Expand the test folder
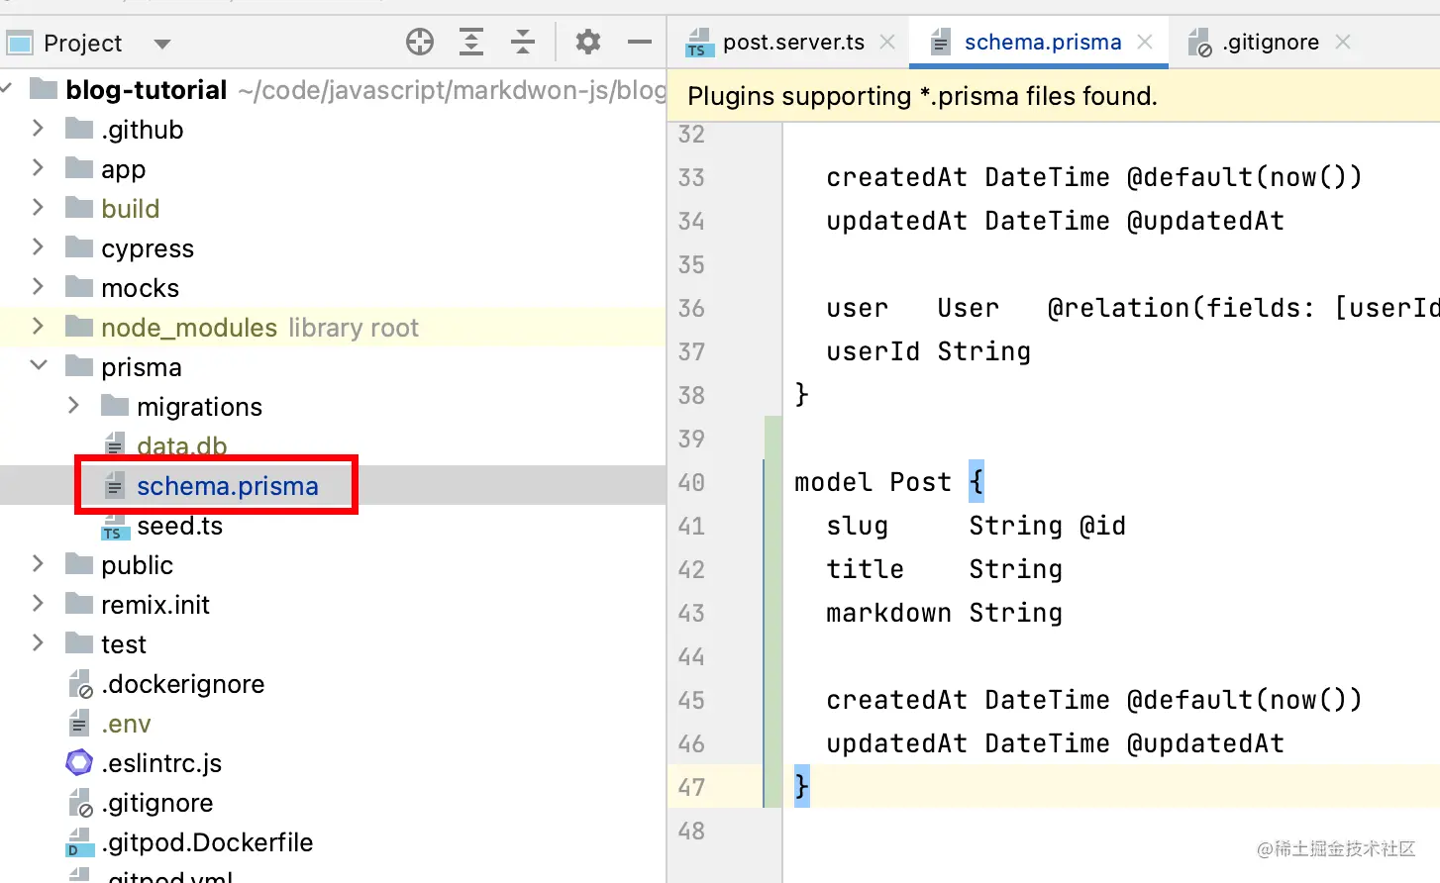Viewport: 1440px width, 883px height. tap(38, 643)
